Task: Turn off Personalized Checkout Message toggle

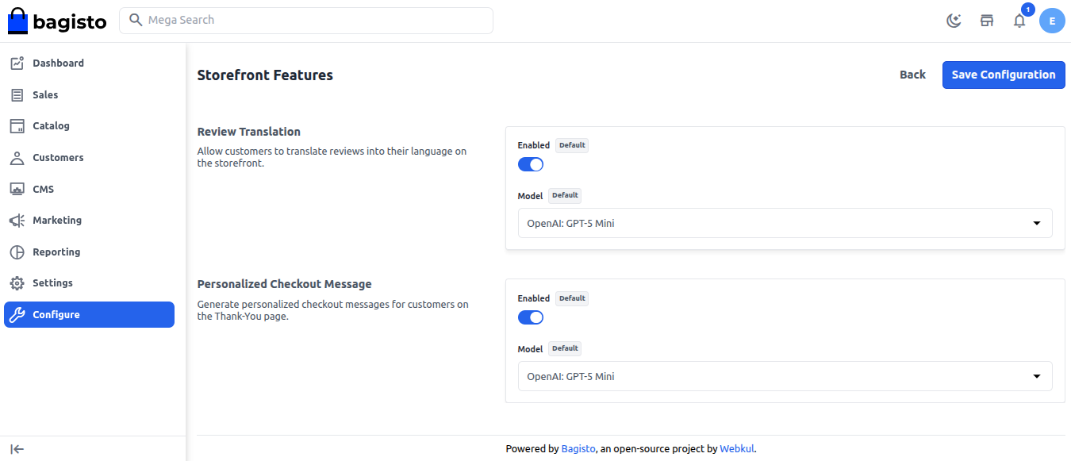Action: (x=531, y=317)
